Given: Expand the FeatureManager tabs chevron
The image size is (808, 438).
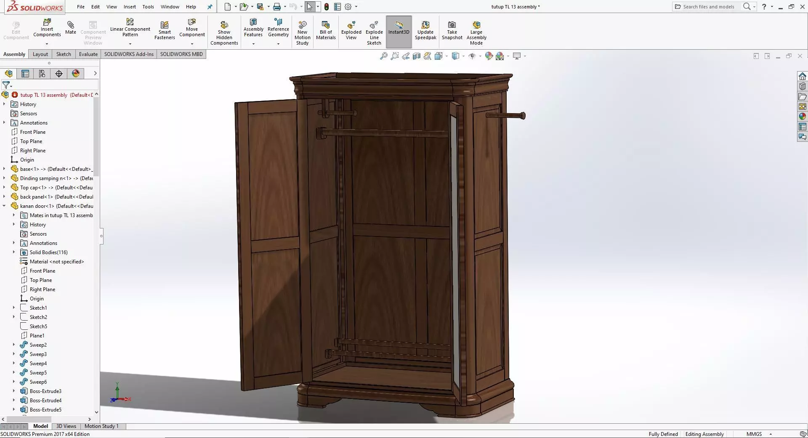Looking at the screenshot, I should [x=95, y=73].
